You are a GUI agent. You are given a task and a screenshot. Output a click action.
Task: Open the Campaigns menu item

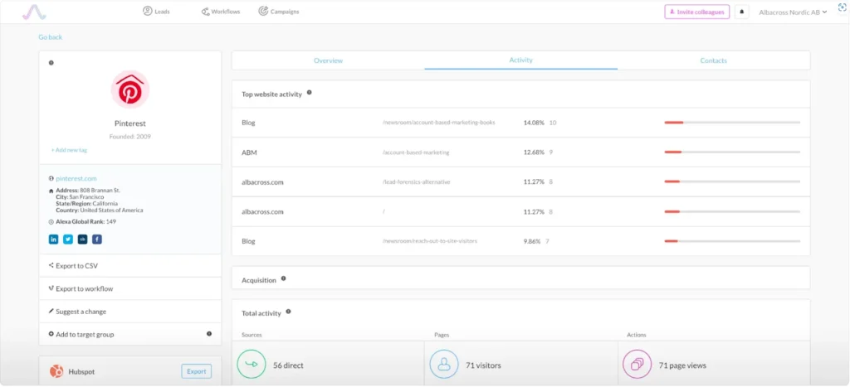click(x=279, y=12)
